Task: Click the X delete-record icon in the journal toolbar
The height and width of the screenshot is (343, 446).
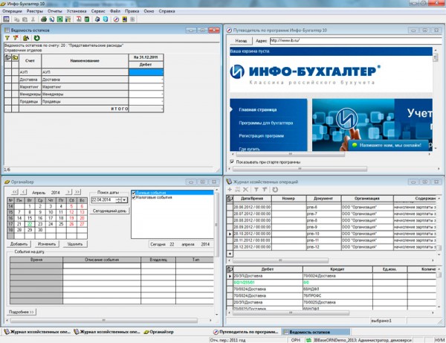Action: [246, 190]
